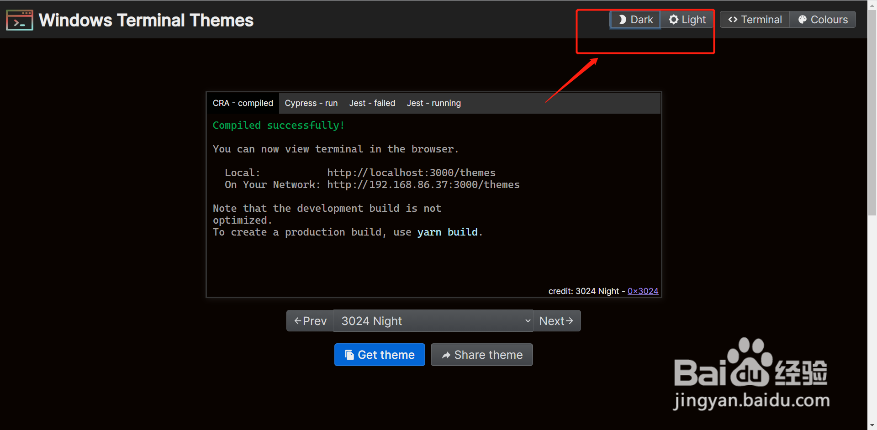Enable Dark mode
This screenshot has width=877, height=430.
[x=634, y=20]
